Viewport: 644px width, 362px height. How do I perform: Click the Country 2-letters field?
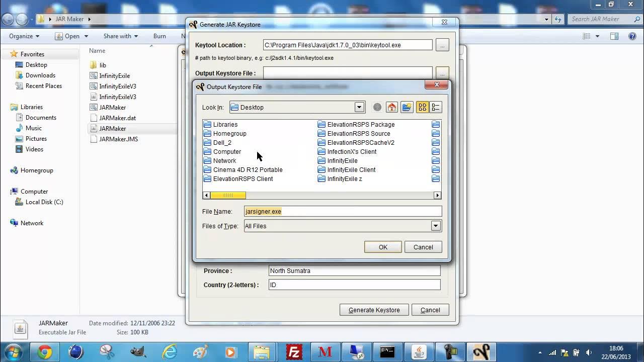[354, 285]
